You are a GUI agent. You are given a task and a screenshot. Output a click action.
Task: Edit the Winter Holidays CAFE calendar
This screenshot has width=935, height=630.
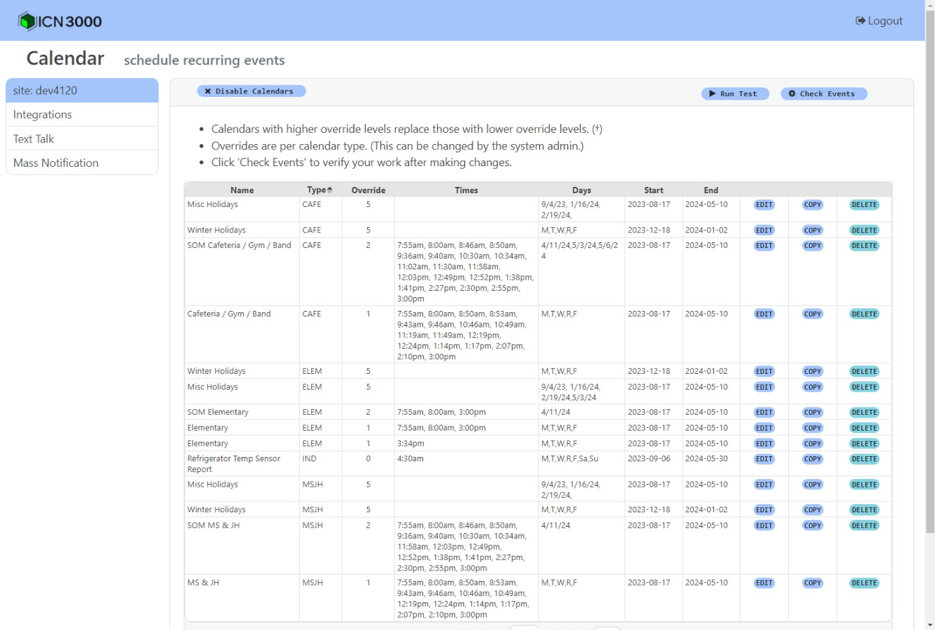coord(763,230)
